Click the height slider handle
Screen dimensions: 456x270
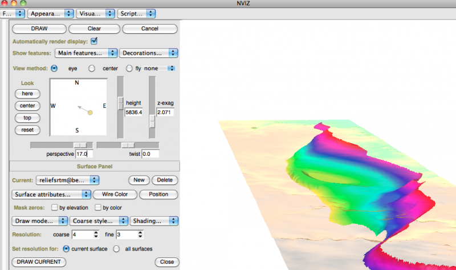tap(120, 103)
